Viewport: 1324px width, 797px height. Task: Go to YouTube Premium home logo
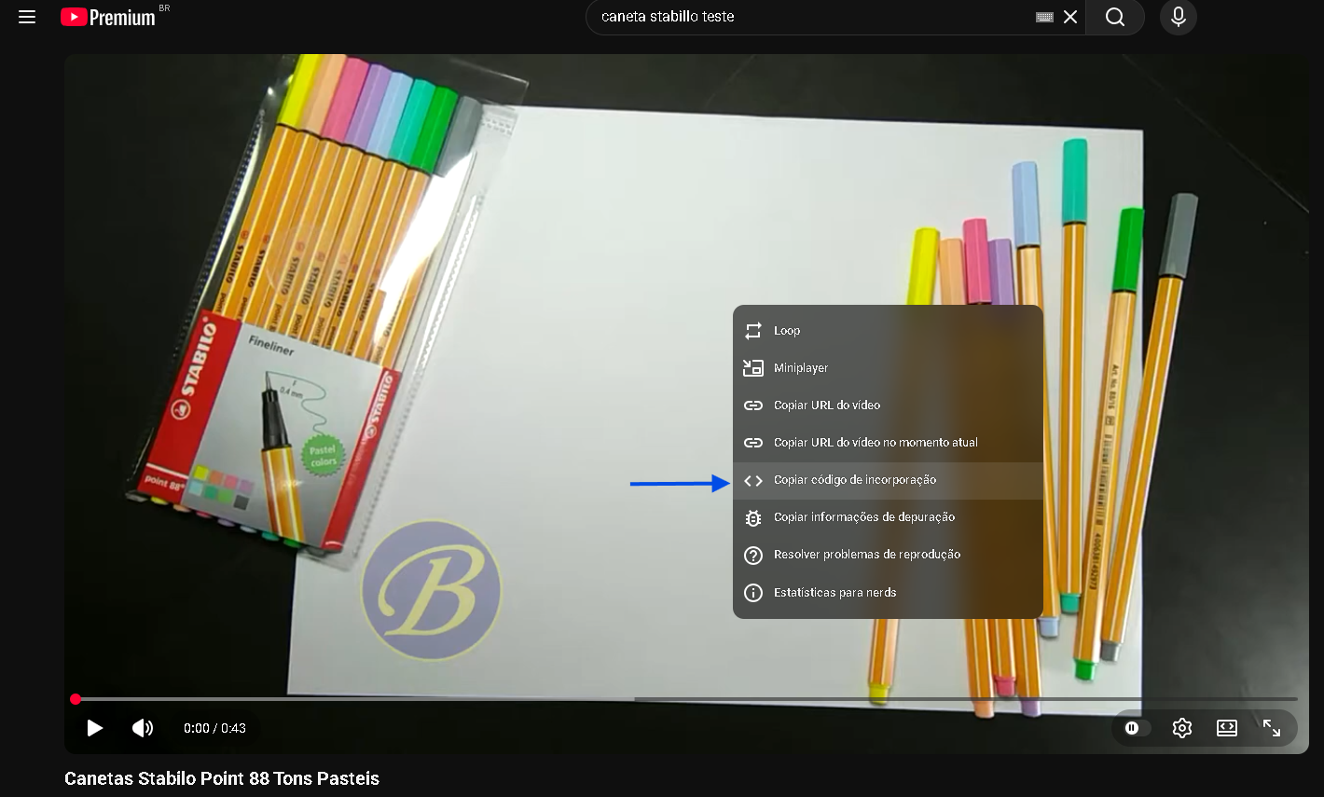108,17
